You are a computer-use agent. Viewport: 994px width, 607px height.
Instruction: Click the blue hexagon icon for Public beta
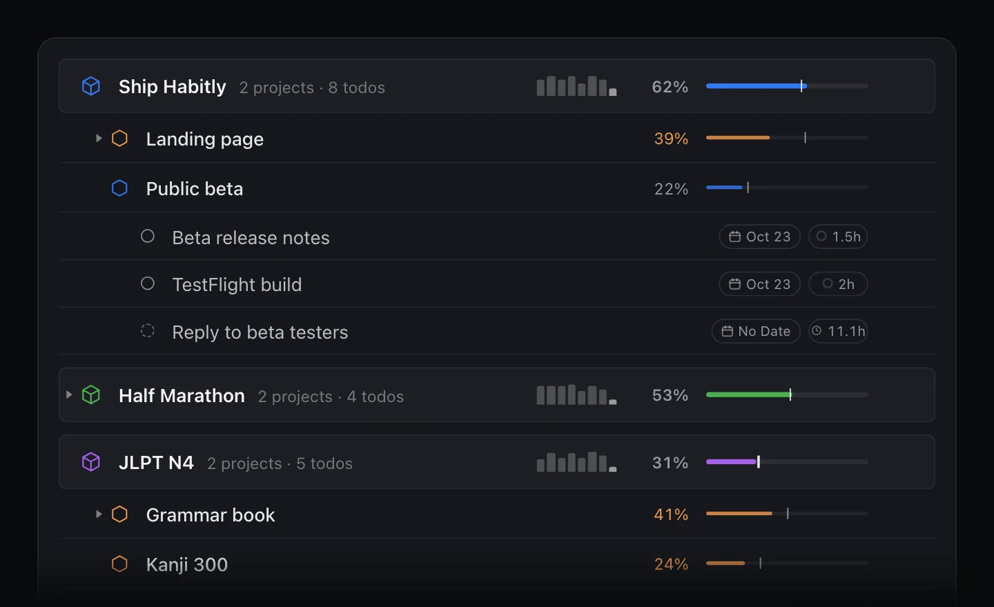coord(120,188)
